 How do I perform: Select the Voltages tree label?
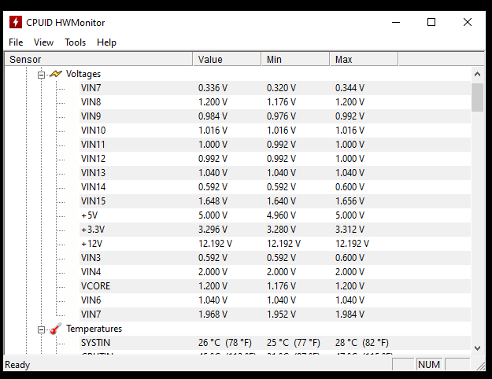[83, 74]
